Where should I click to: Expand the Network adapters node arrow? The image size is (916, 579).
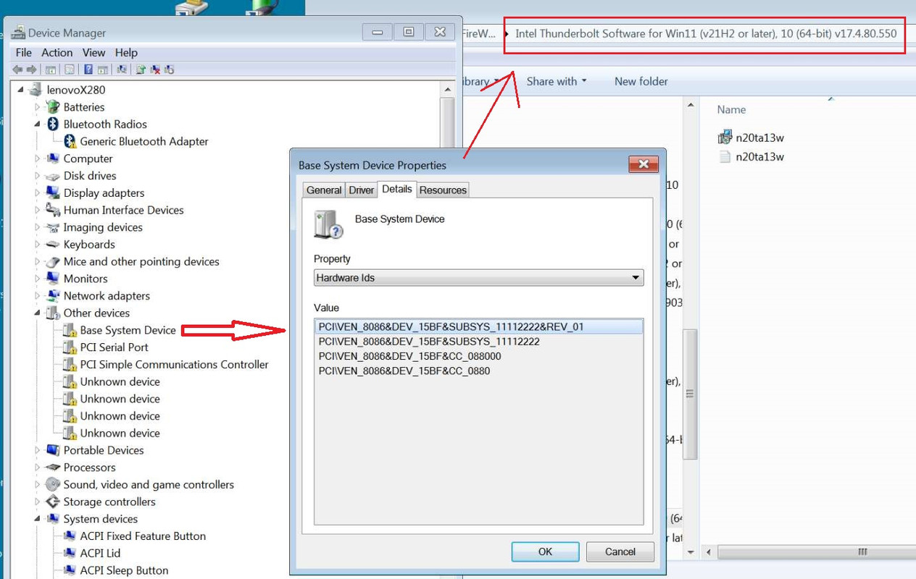(38, 296)
